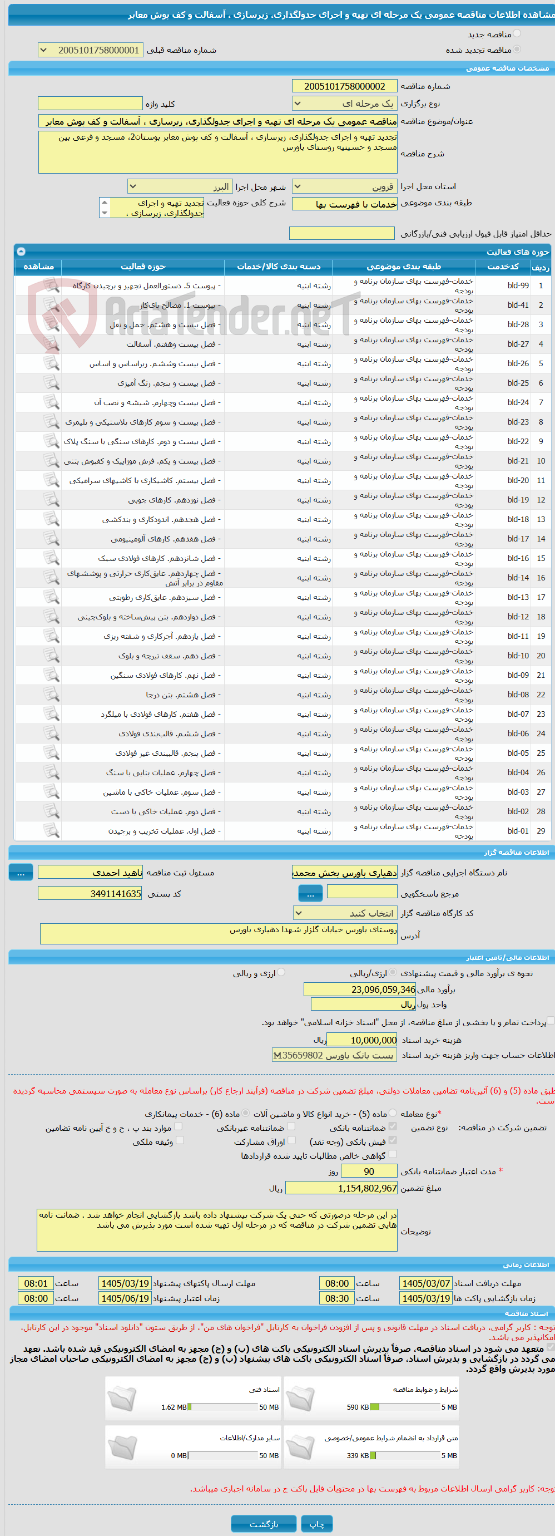The height and width of the screenshot is (1536, 555).
Task: Open the نوع برگزاری dropdown
Action: (x=345, y=103)
